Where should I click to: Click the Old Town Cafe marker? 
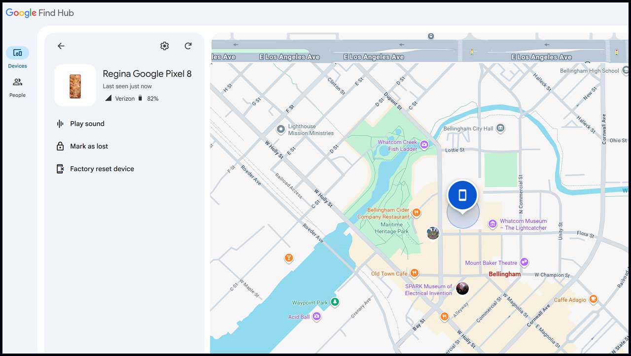pyautogui.click(x=415, y=273)
